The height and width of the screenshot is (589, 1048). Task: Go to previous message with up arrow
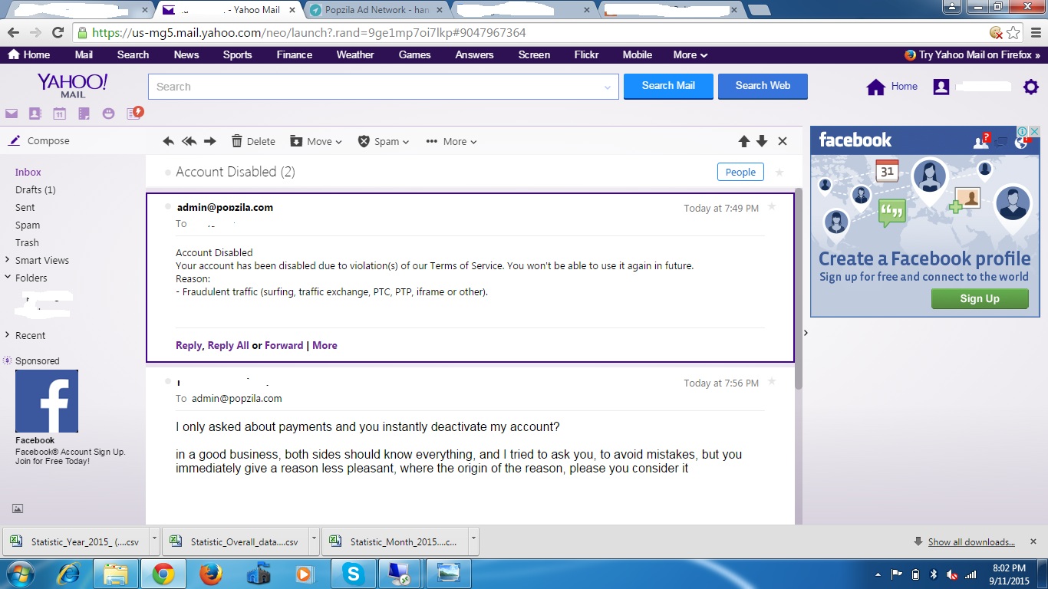click(744, 141)
